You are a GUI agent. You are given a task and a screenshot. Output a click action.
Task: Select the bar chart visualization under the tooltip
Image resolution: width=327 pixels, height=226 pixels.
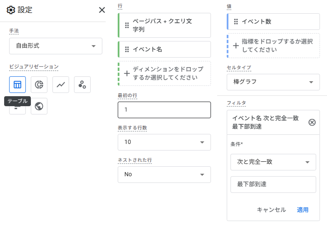click(17, 110)
